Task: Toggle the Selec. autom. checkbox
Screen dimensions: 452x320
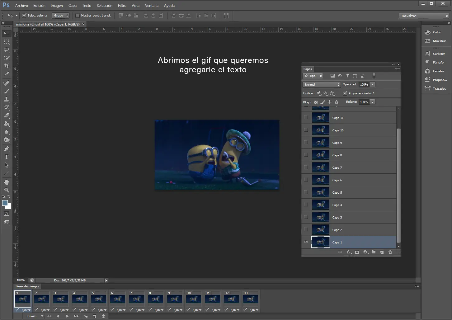Action: click(24, 15)
